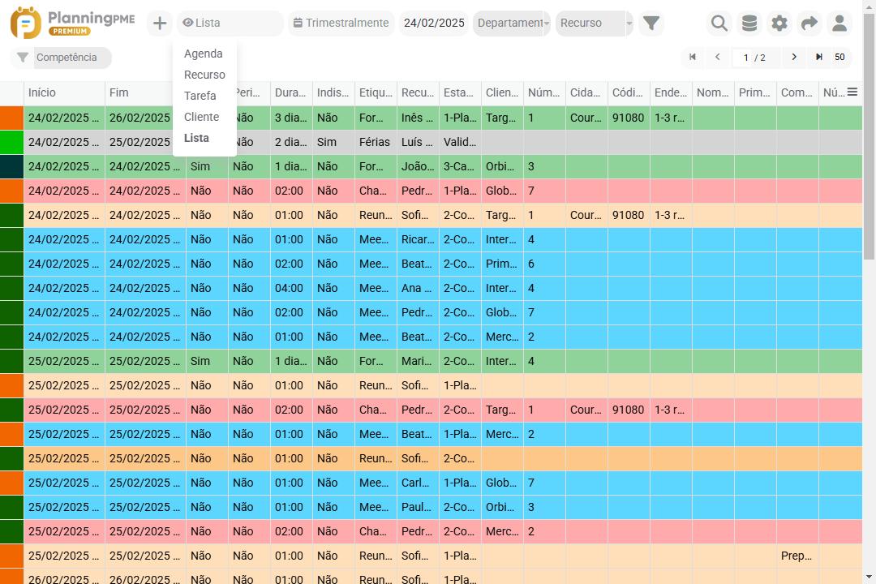Click the 50 rows per page value
The height and width of the screenshot is (584, 876).
point(839,57)
